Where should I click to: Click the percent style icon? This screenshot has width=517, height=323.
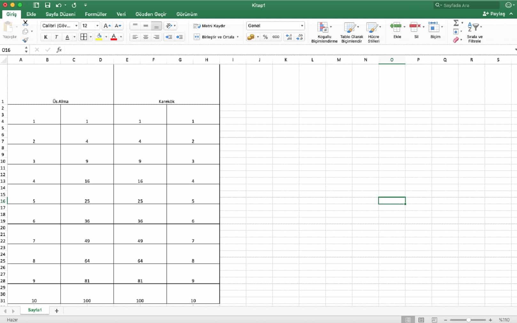point(265,37)
